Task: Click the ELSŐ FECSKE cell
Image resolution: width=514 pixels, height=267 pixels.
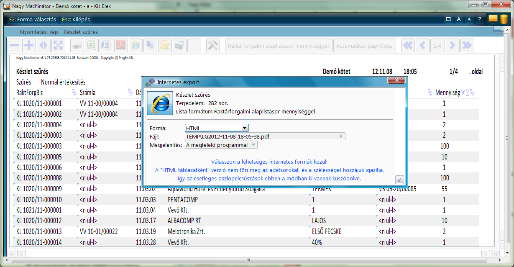Action: [x=327, y=231]
